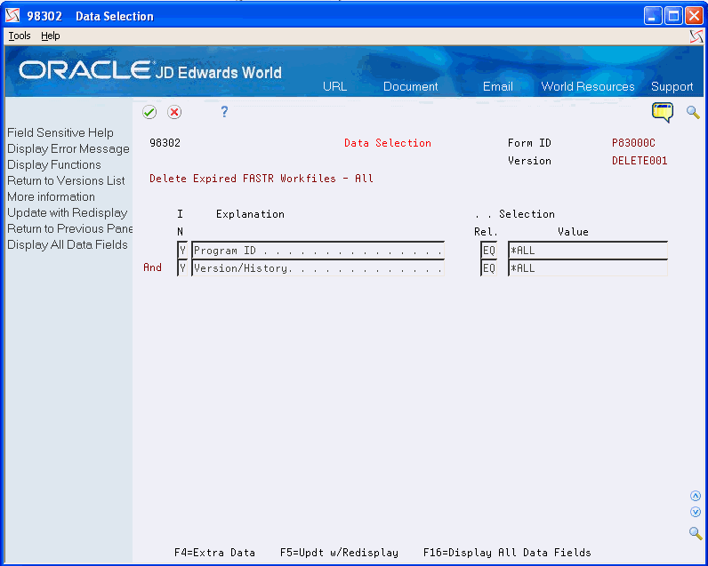Close the Data Selection window
The width and height of the screenshot is (708, 566).
pos(694,16)
